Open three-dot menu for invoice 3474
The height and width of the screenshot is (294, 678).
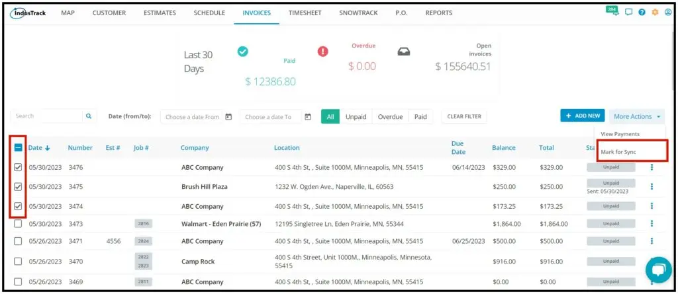coord(652,206)
